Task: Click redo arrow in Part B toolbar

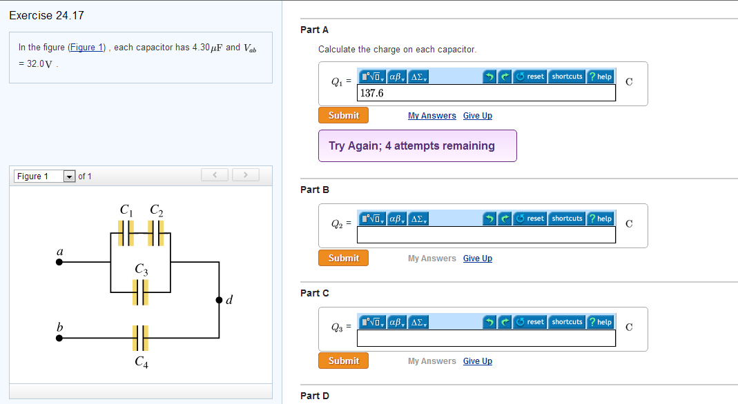Action: coord(505,219)
